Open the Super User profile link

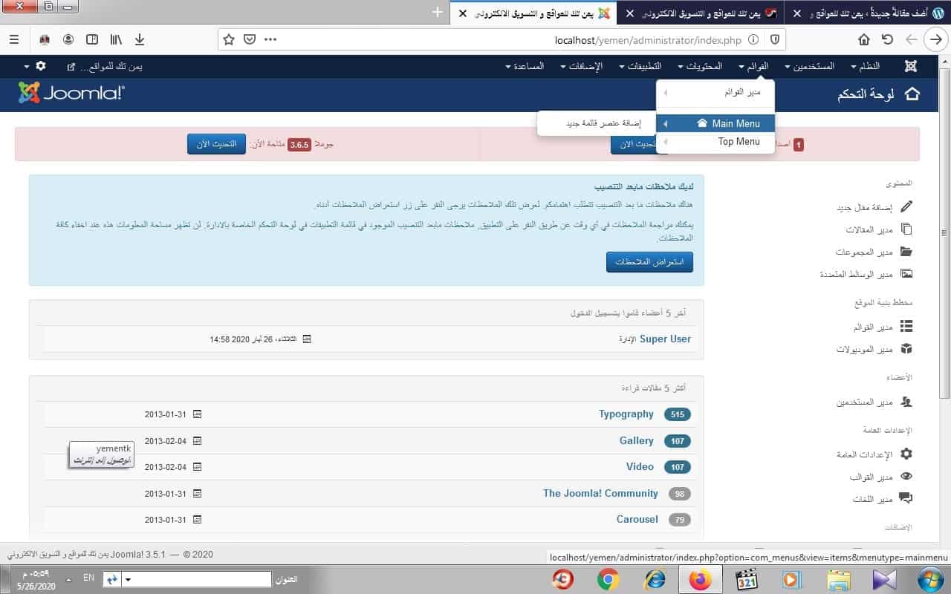[665, 339]
